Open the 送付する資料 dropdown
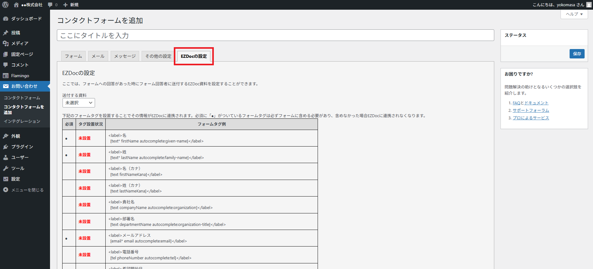 pyautogui.click(x=79, y=103)
